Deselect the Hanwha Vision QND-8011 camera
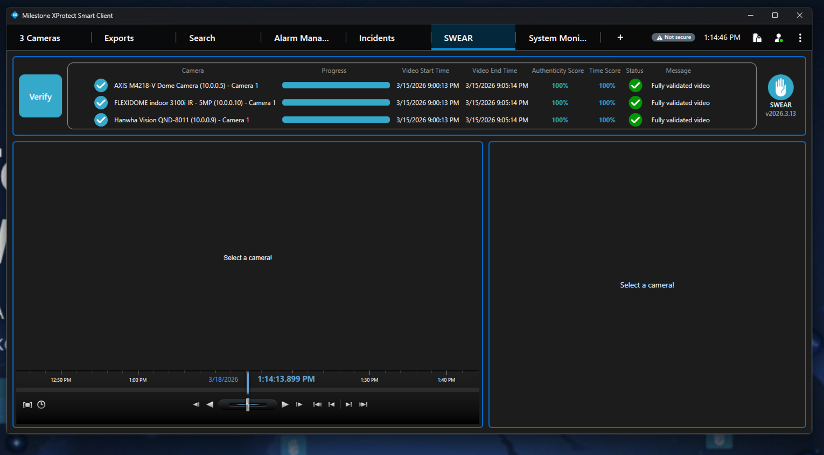This screenshot has width=824, height=455. [x=101, y=120]
